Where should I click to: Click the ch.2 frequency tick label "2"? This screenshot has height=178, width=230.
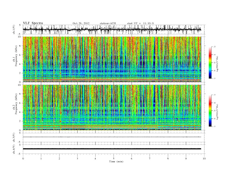click(x=20, y=121)
